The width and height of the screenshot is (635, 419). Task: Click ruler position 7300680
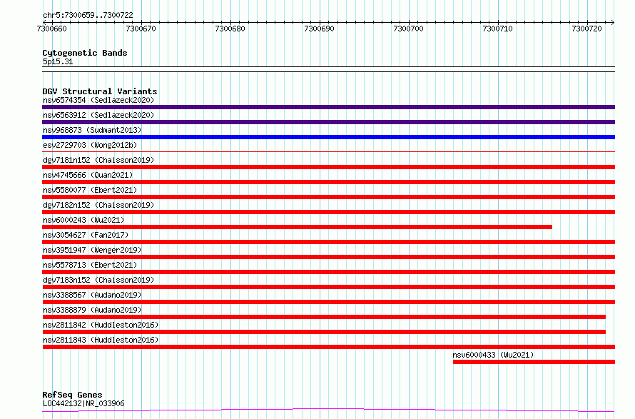pos(230,29)
